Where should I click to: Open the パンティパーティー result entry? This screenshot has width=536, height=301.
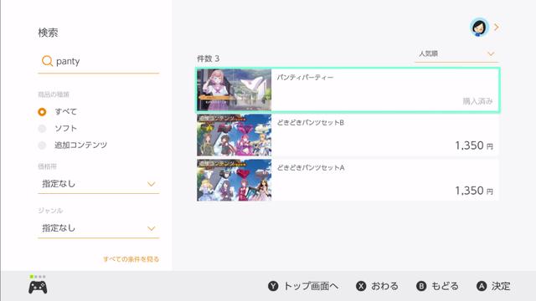(x=348, y=89)
